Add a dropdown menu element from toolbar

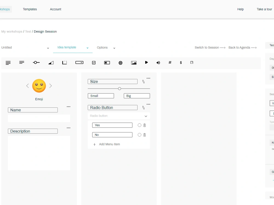click(79, 62)
